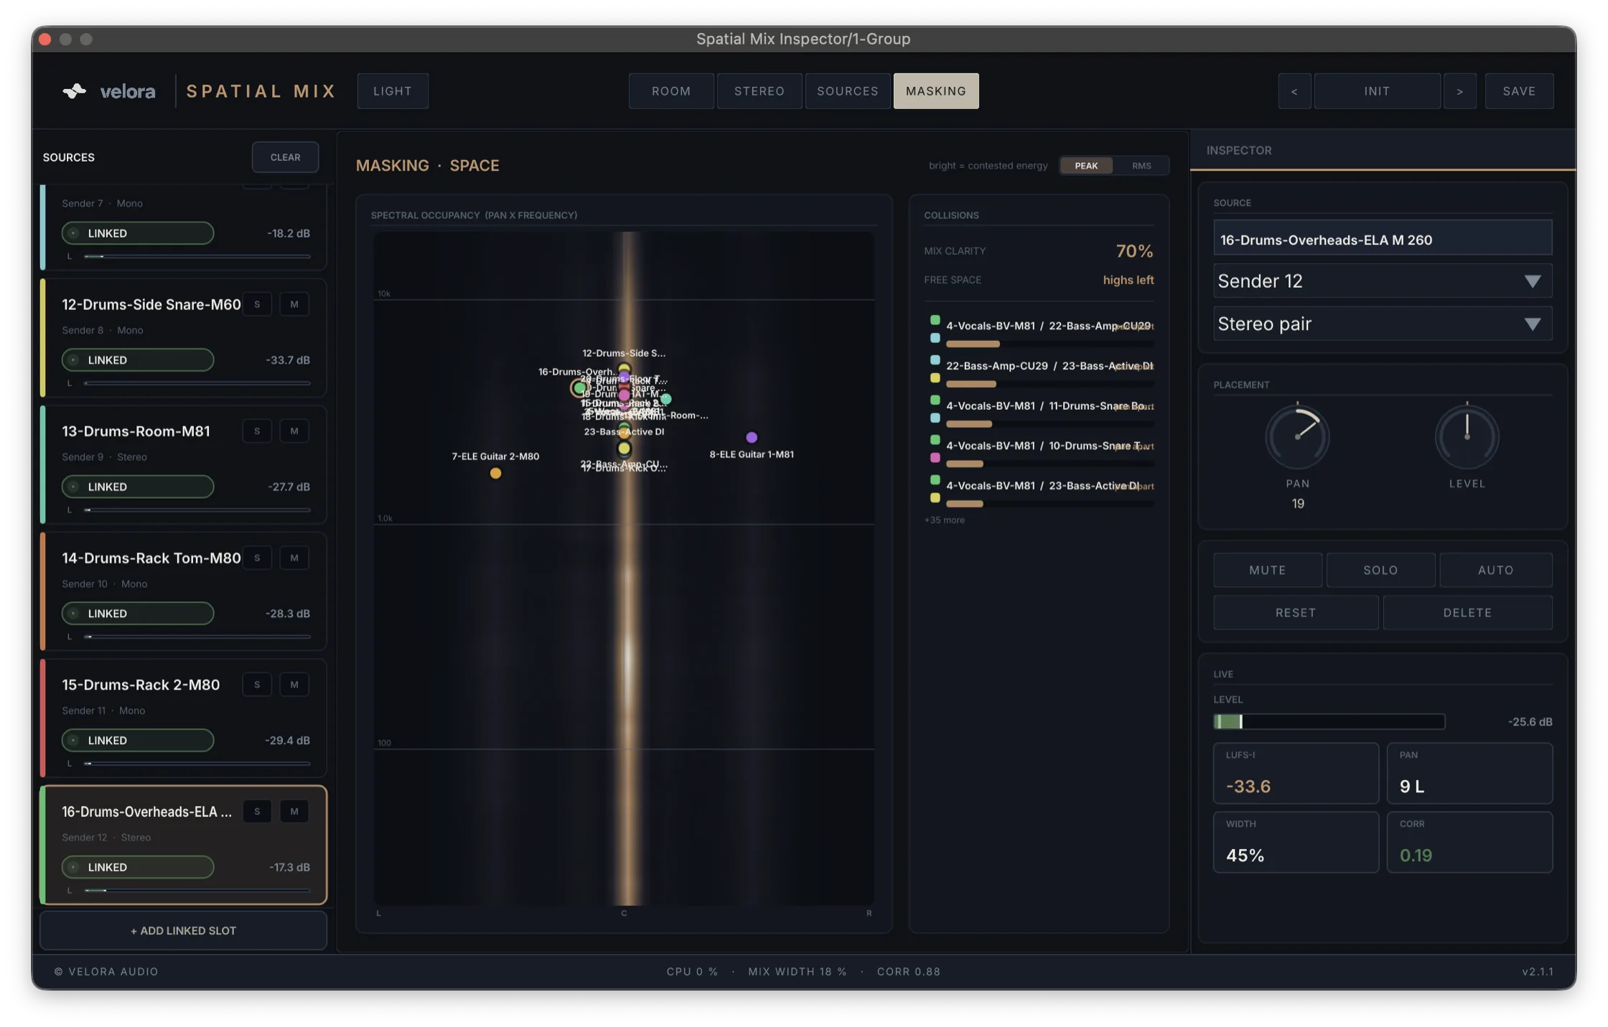Select the 7-ELE Guitar 2-M80 dot
The height and width of the screenshot is (1027, 1608).
(495, 473)
